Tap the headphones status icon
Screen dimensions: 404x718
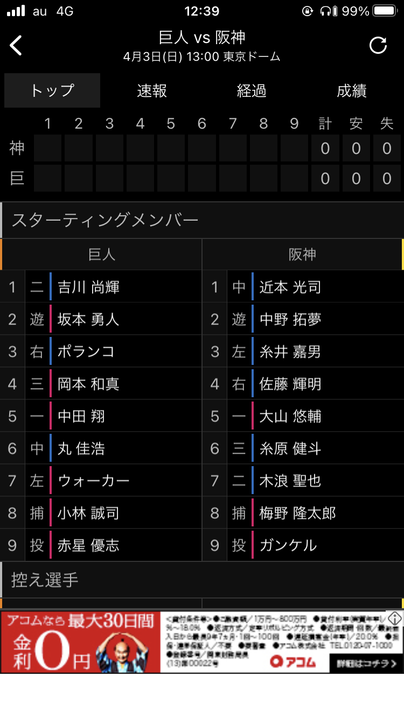point(326,11)
